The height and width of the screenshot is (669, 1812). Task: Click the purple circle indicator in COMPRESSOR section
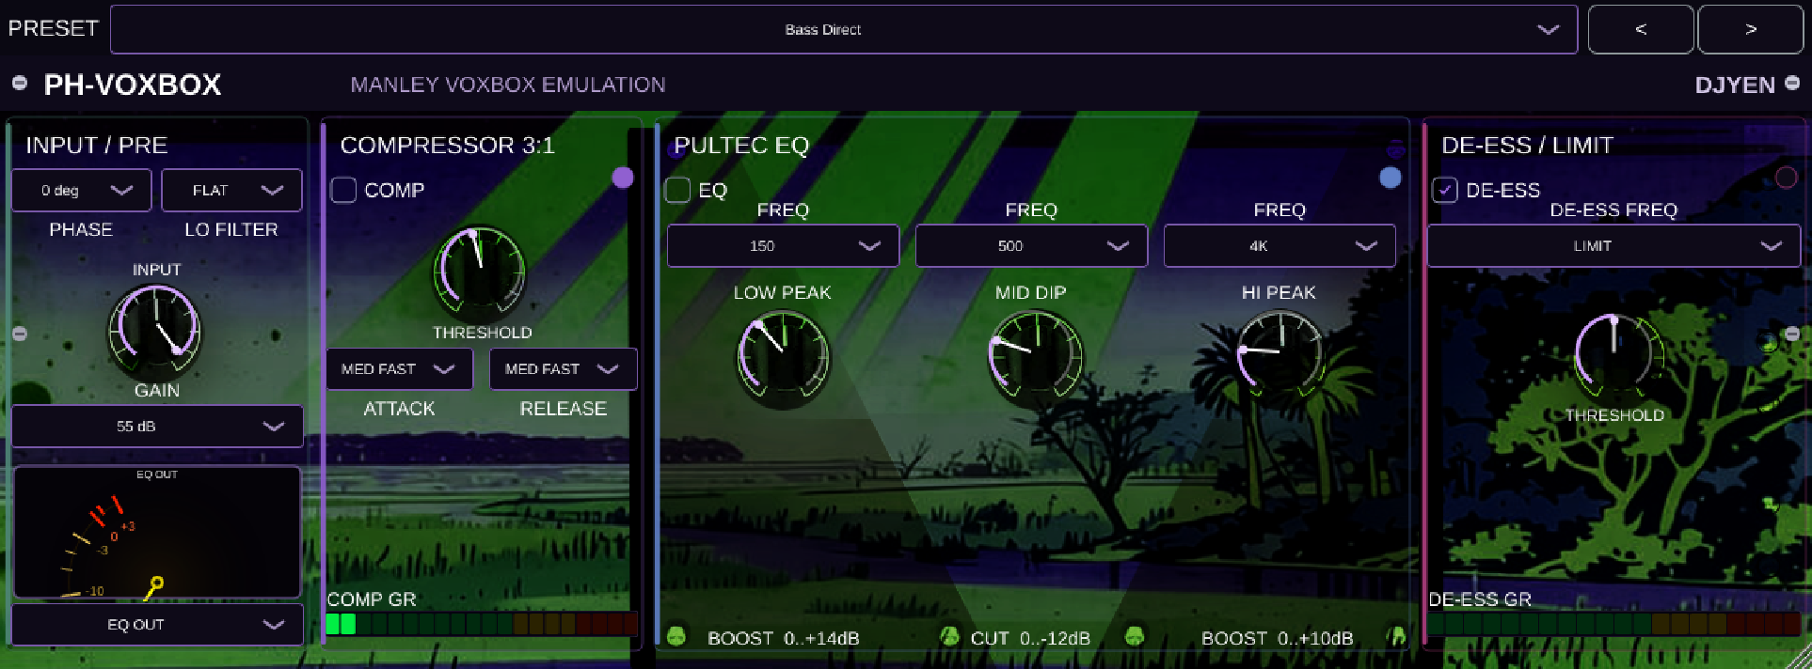(622, 178)
